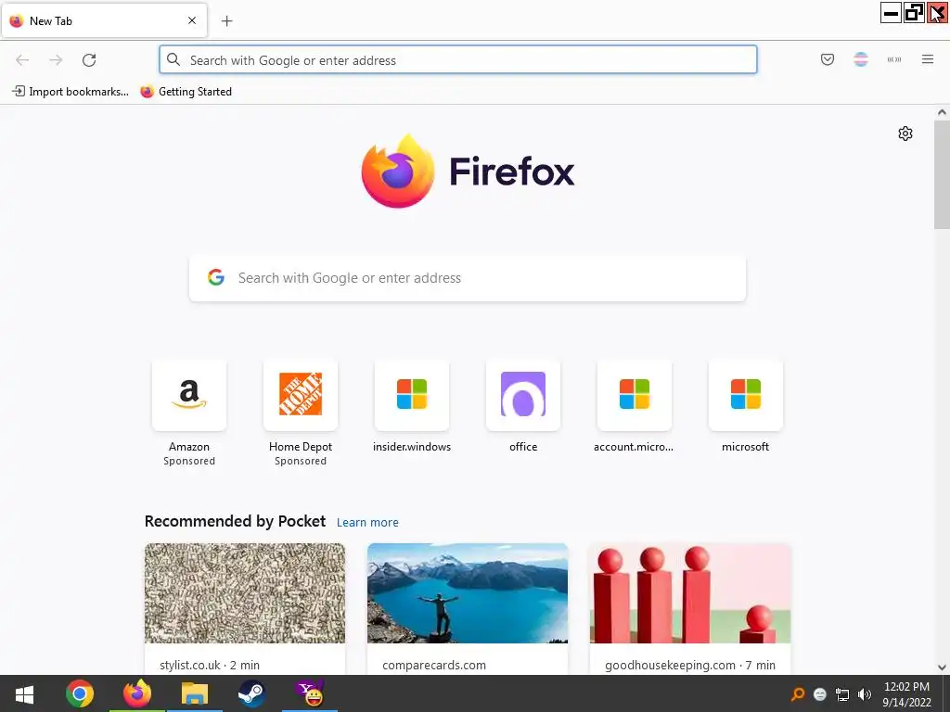The width and height of the screenshot is (950, 712).
Task: Click the Sponsored label under Amazon
Action: click(189, 461)
